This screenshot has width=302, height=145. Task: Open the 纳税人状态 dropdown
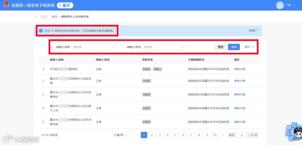[x=164, y=47]
